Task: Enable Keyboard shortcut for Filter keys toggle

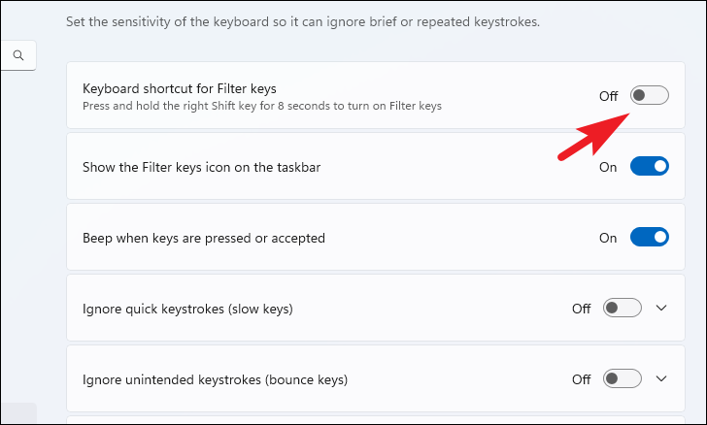Action: [x=649, y=95]
